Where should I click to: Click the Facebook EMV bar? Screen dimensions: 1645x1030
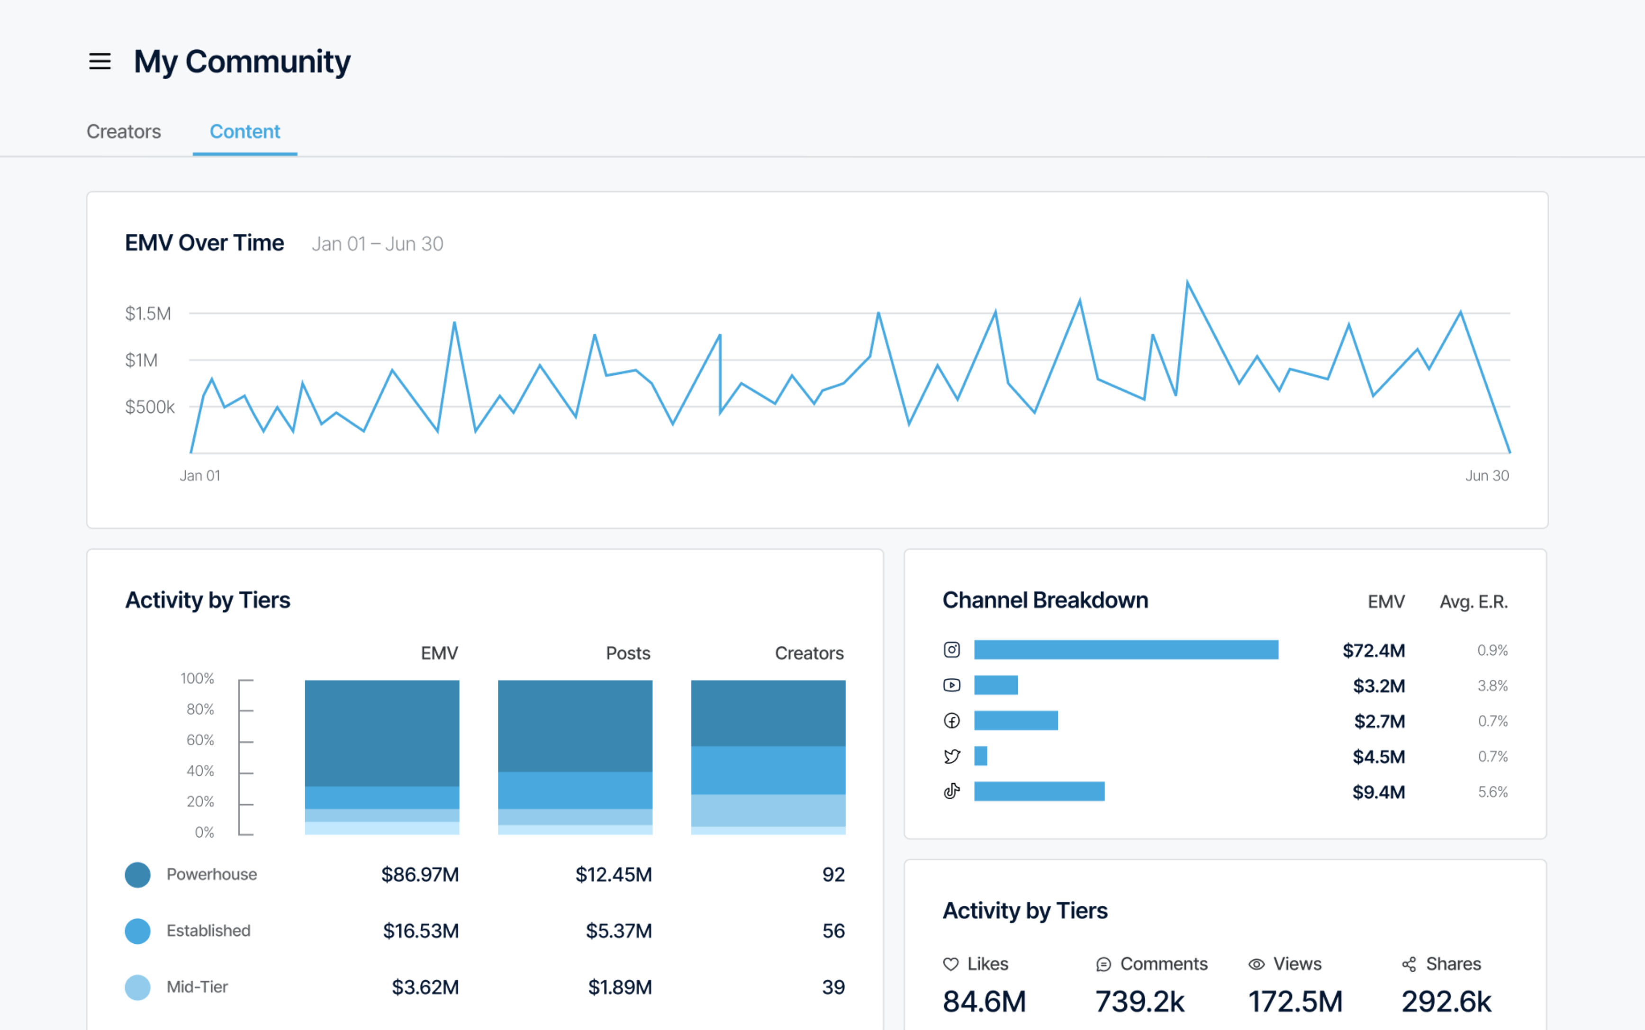point(1016,721)
